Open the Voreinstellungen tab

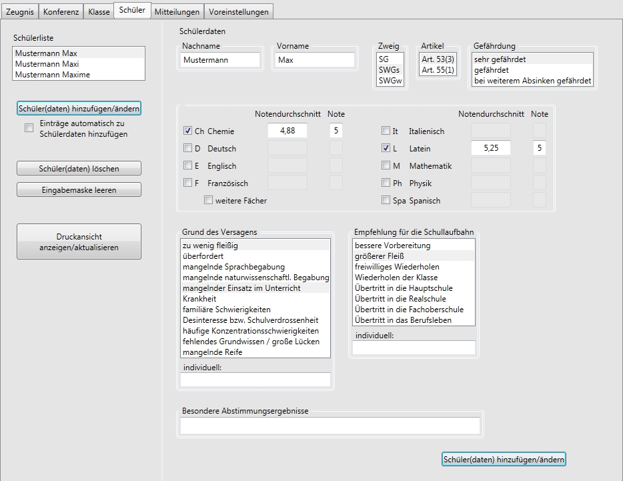tap(238, 12)
